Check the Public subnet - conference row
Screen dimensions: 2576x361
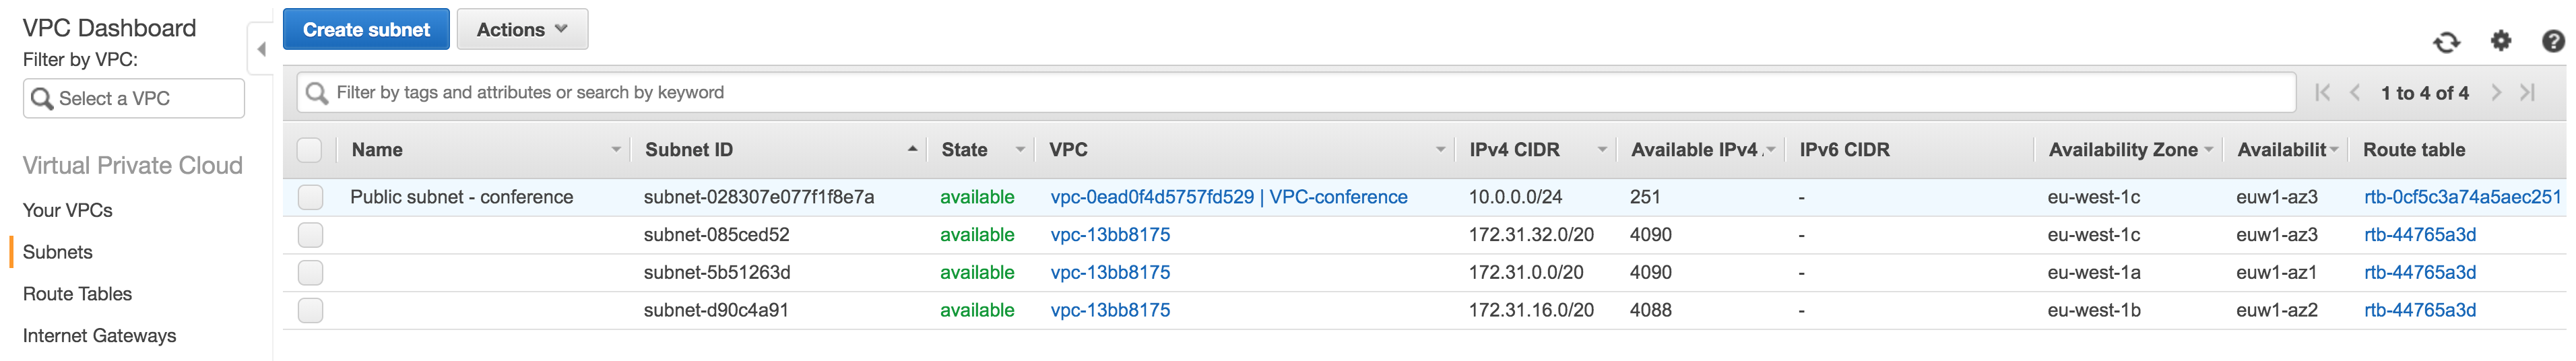310,197
